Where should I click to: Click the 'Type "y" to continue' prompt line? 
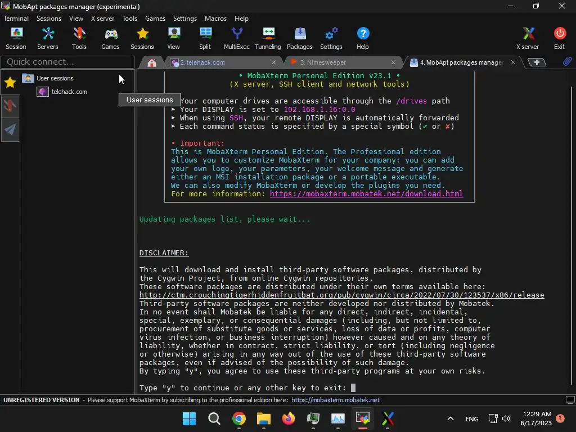point(242,388)
